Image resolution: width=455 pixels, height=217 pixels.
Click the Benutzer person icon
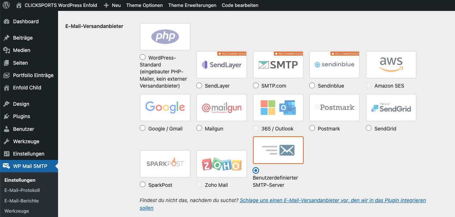tap(7, 129)
